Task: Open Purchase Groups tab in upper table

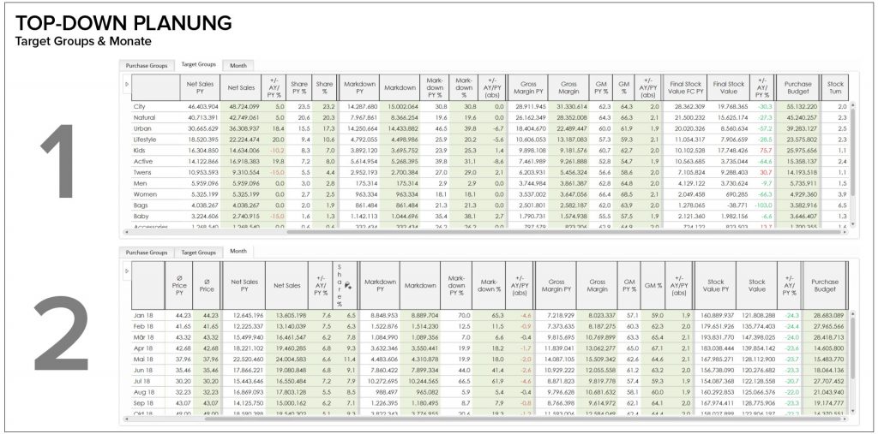Action: [x=147, y=65]
